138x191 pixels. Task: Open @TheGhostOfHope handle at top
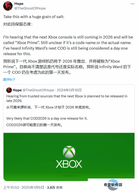pyautogui.click(x=30, y=8)
